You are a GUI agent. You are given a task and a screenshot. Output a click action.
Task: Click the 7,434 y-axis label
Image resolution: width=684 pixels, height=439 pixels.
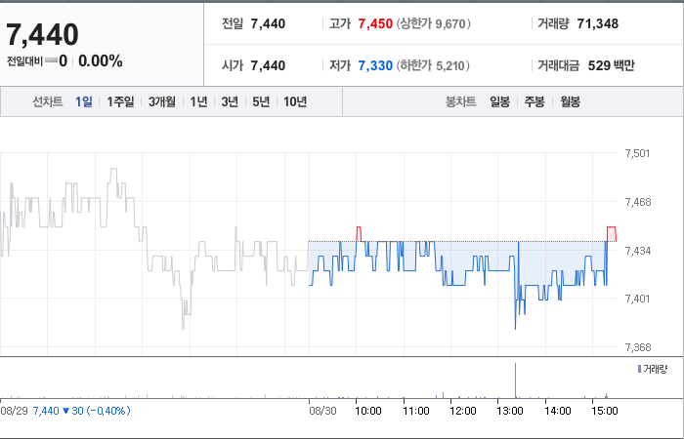click(x=638, y=251)
